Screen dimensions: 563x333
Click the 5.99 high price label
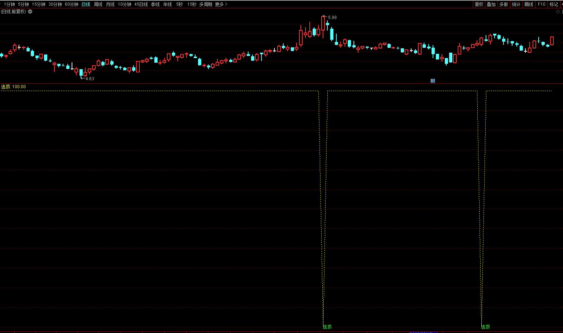click(x=332, y=18)
